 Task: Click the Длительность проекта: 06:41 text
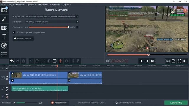(x=92, y=103)
